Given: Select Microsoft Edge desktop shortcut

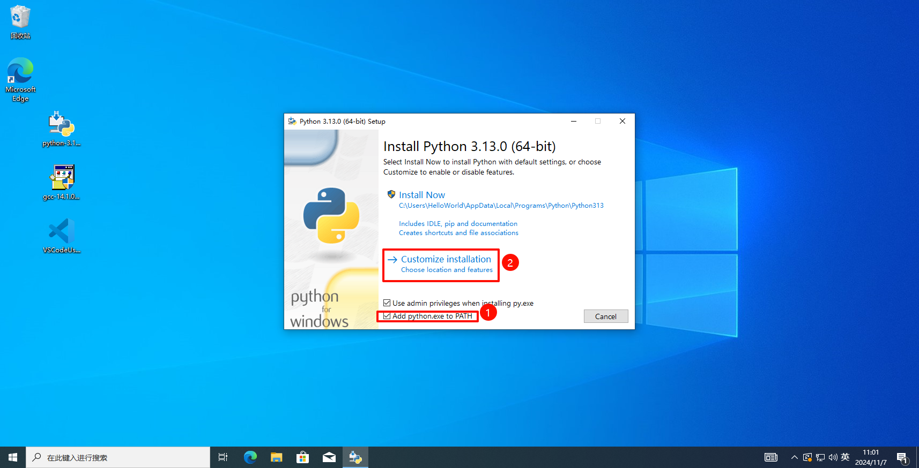Looking at the screenshot, I should tap(20, 79).
